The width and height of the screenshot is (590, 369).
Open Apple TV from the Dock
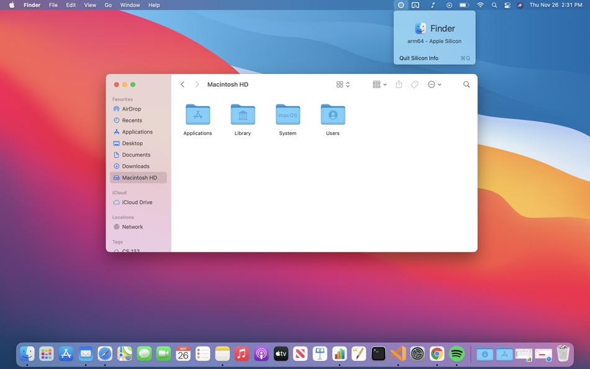pyautogui.click(x=281, y=353)
